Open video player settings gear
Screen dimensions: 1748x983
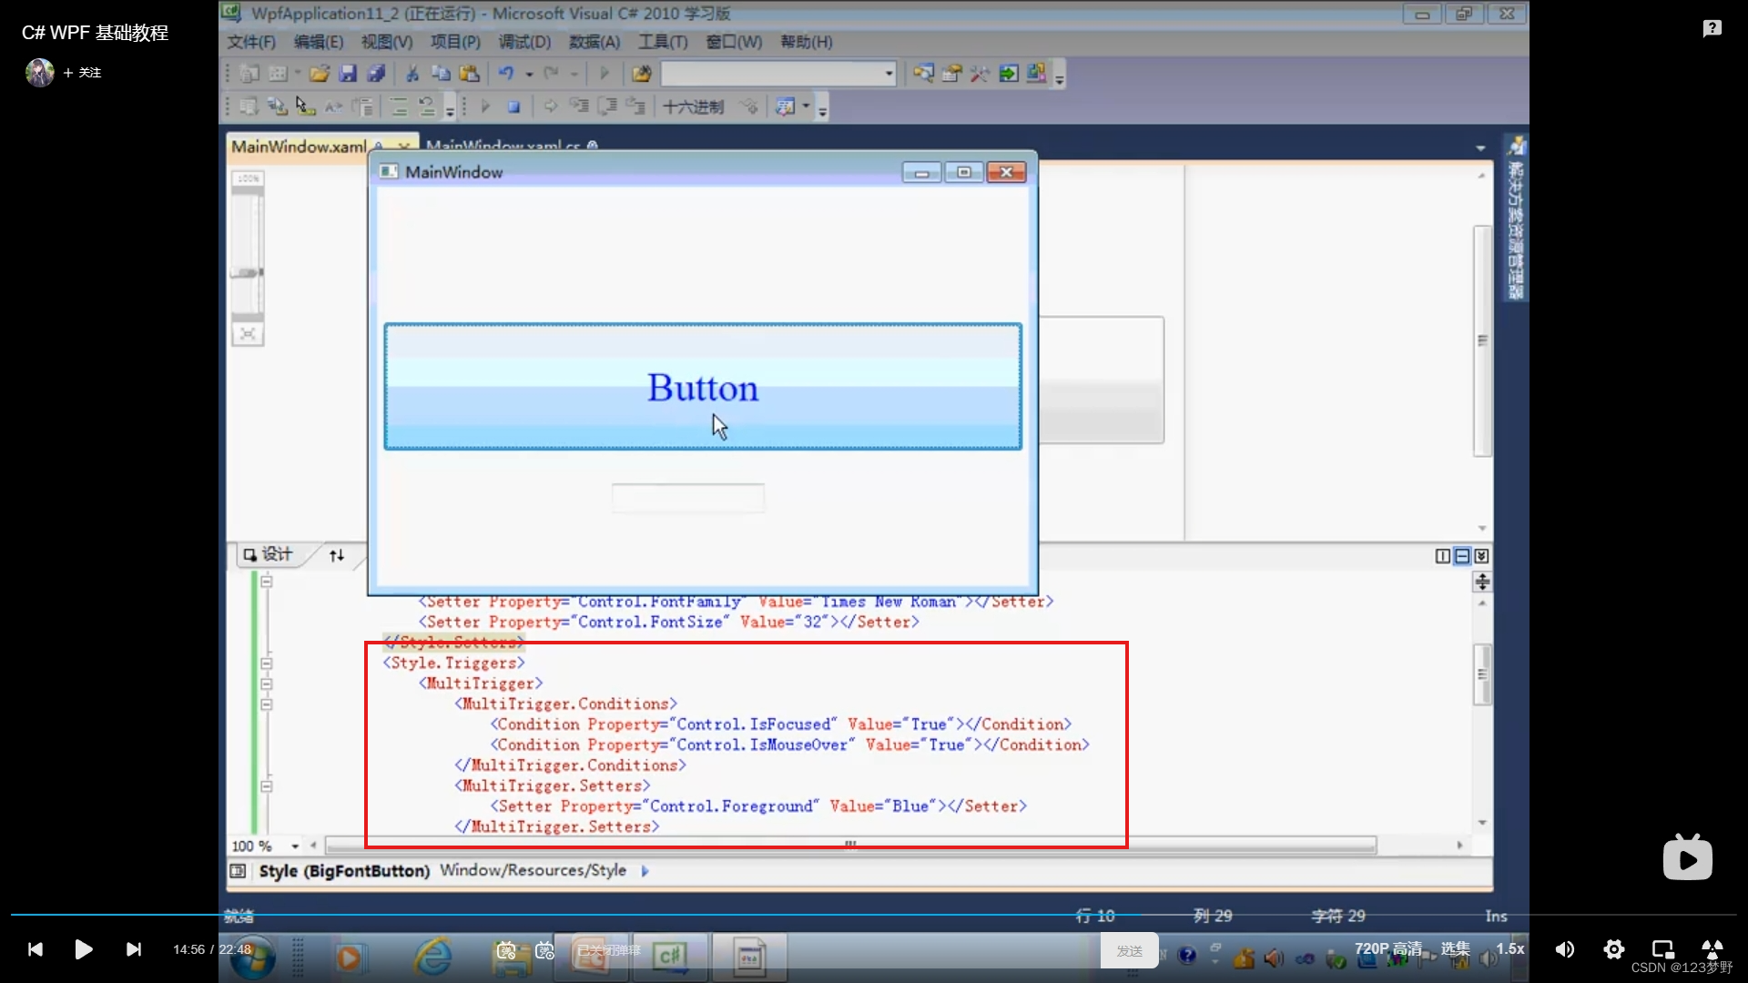pos(1614,949)
